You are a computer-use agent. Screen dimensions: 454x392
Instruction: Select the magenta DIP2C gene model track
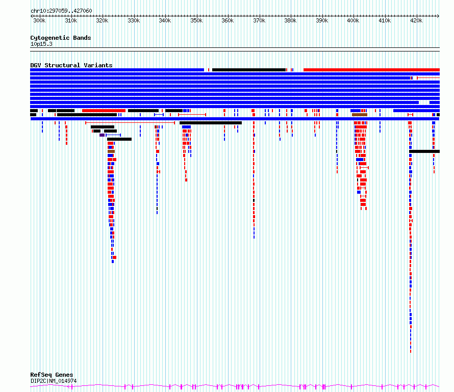click(235, 386)
